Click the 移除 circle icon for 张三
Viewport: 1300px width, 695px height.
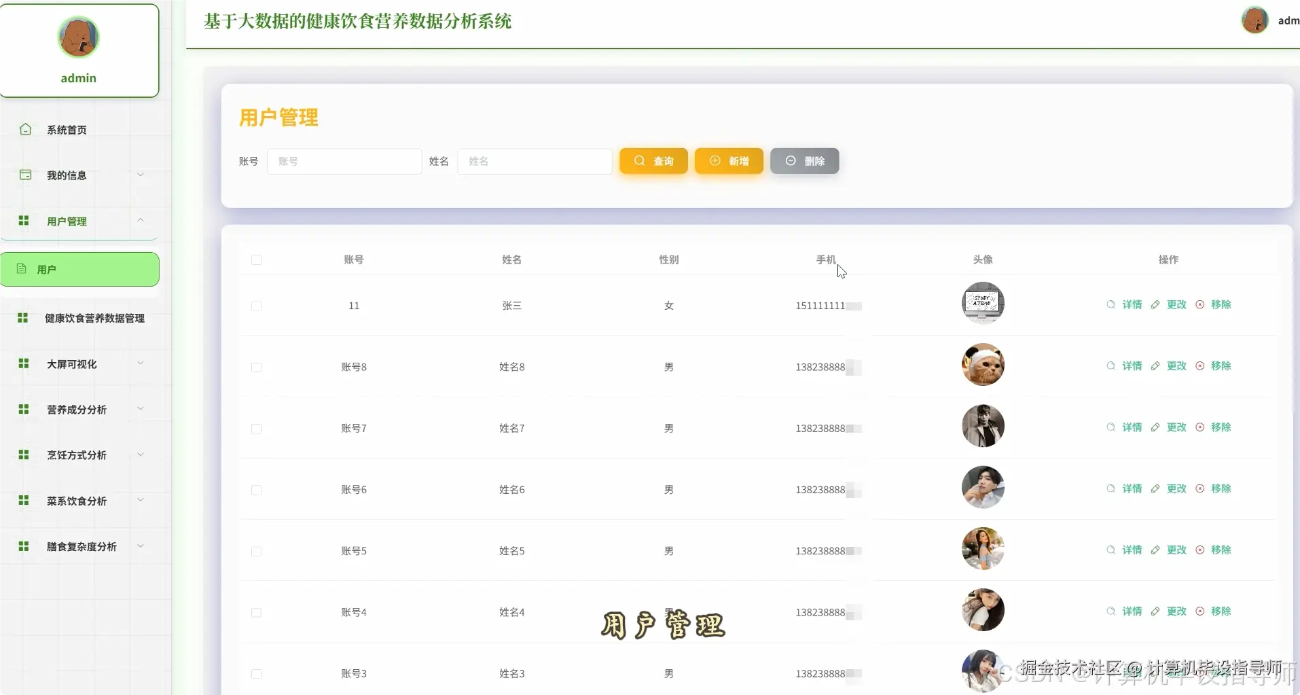click(1200, 304)
